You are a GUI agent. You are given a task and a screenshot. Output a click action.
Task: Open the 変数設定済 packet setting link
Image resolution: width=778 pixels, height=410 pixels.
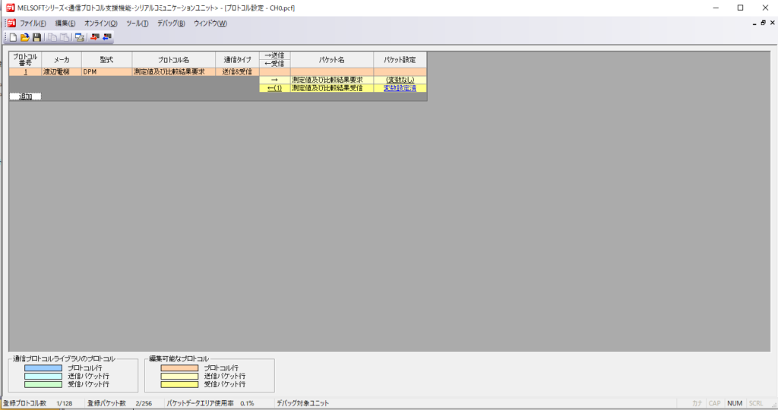click(400, 88)
